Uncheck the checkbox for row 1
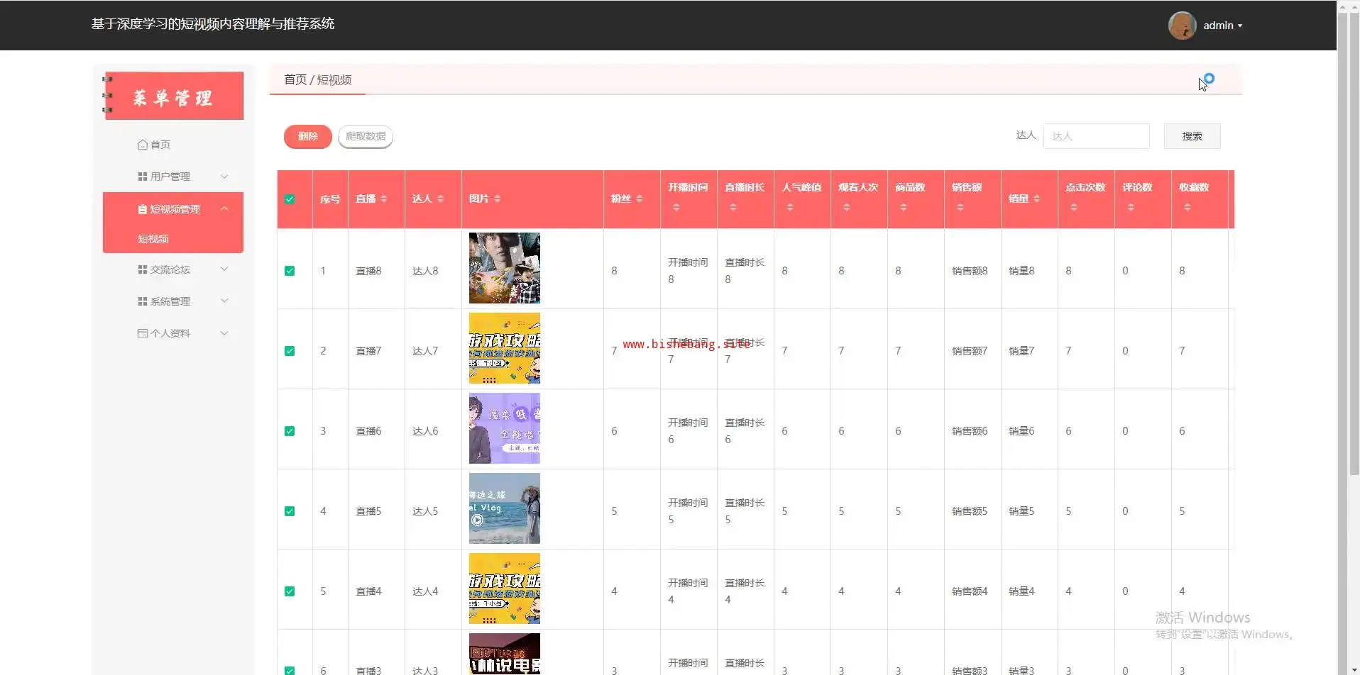The height and width of the screenshot is (675, 1360). [x=290, y=271]
